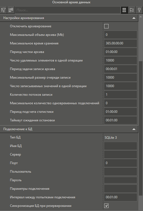Select the list view icon

[124, 10]
